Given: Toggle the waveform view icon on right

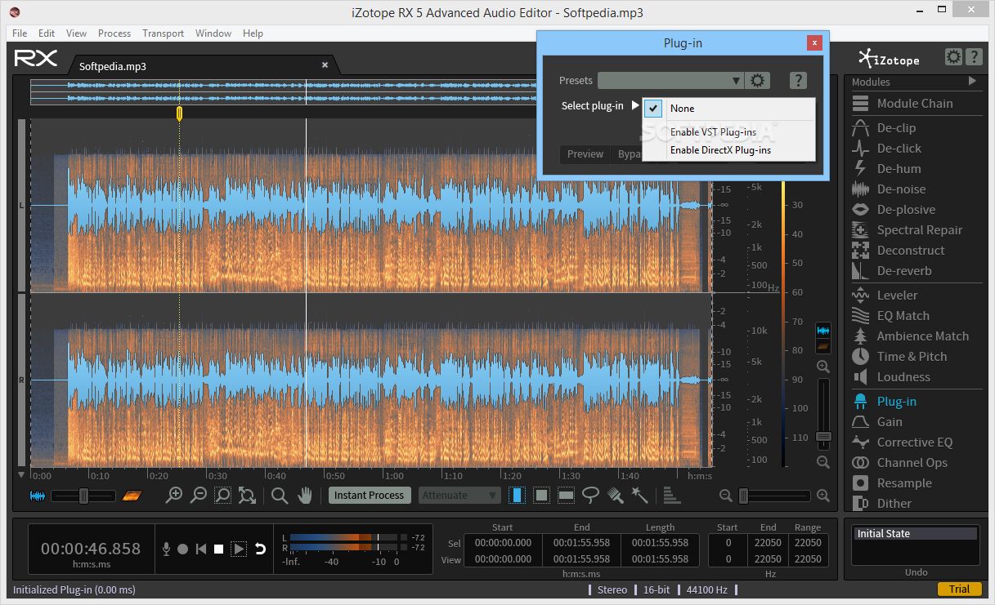Looking at the screenshot, I should click(823, 331).
